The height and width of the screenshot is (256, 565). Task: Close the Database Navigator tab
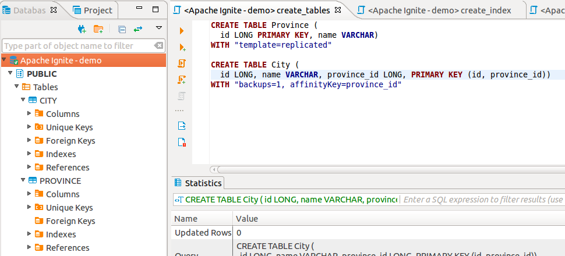click(x=54, y=10)
